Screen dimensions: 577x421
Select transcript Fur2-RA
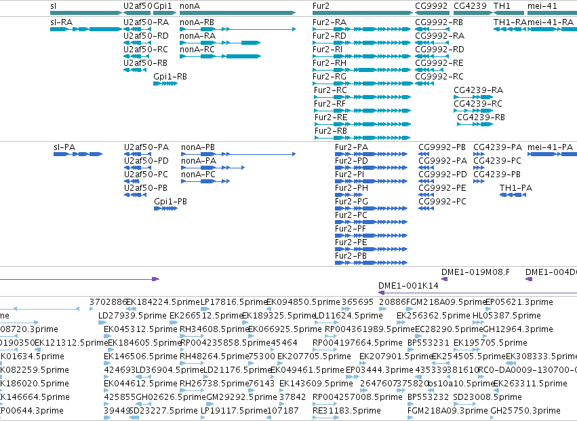coord(362,29)
